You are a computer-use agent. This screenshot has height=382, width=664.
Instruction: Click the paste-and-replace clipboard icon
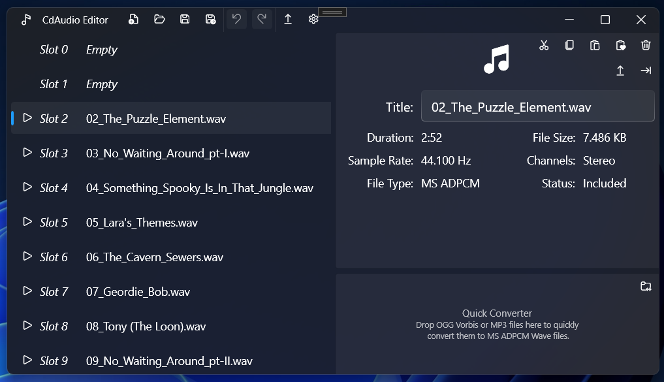[621, 45]
